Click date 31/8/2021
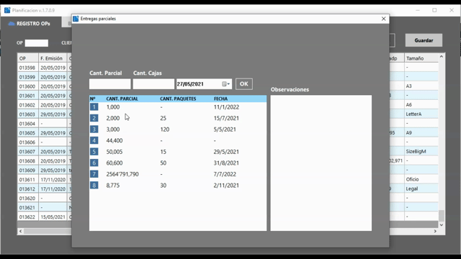The image size is (461, 259). click(x=226, y=163)
